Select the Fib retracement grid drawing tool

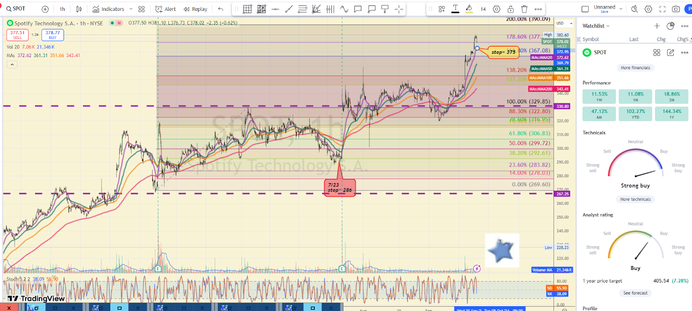[247, 9]
